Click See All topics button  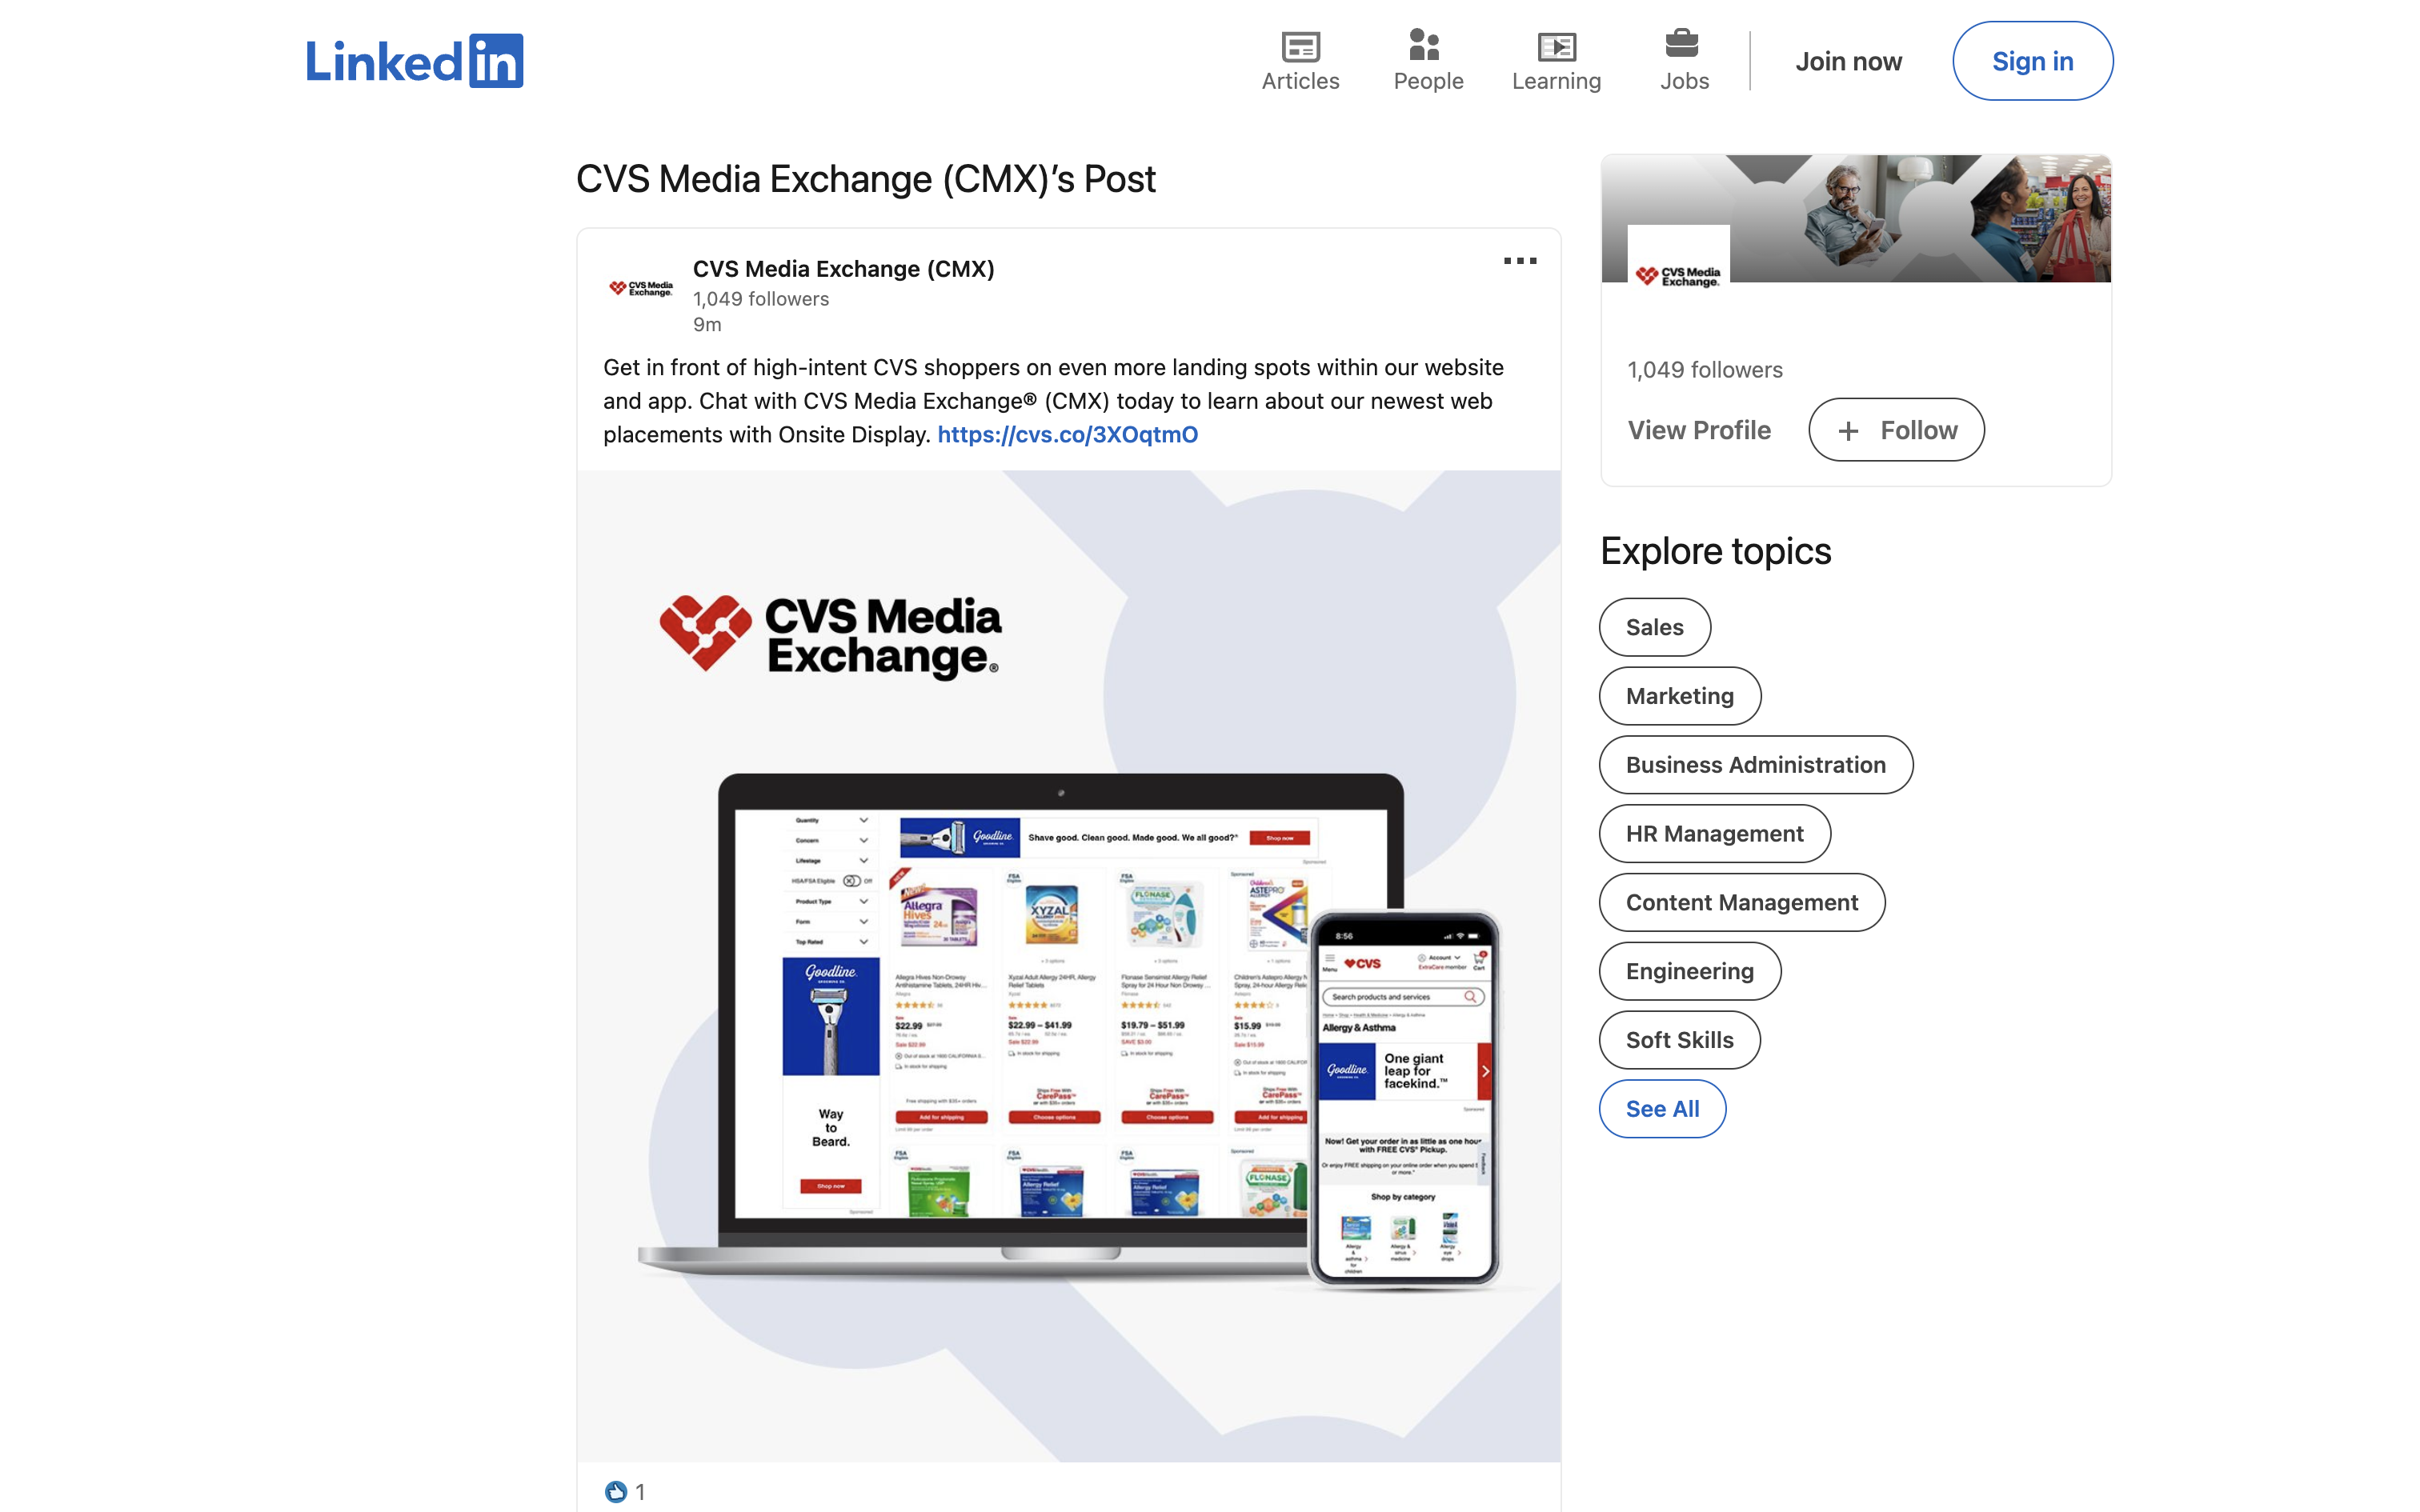coord(1662,1109)
